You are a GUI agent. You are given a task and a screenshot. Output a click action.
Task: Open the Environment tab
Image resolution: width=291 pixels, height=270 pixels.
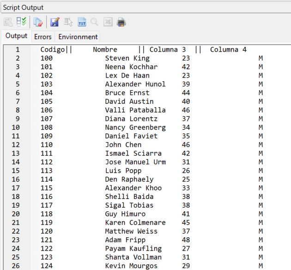(x=78, y=37)
